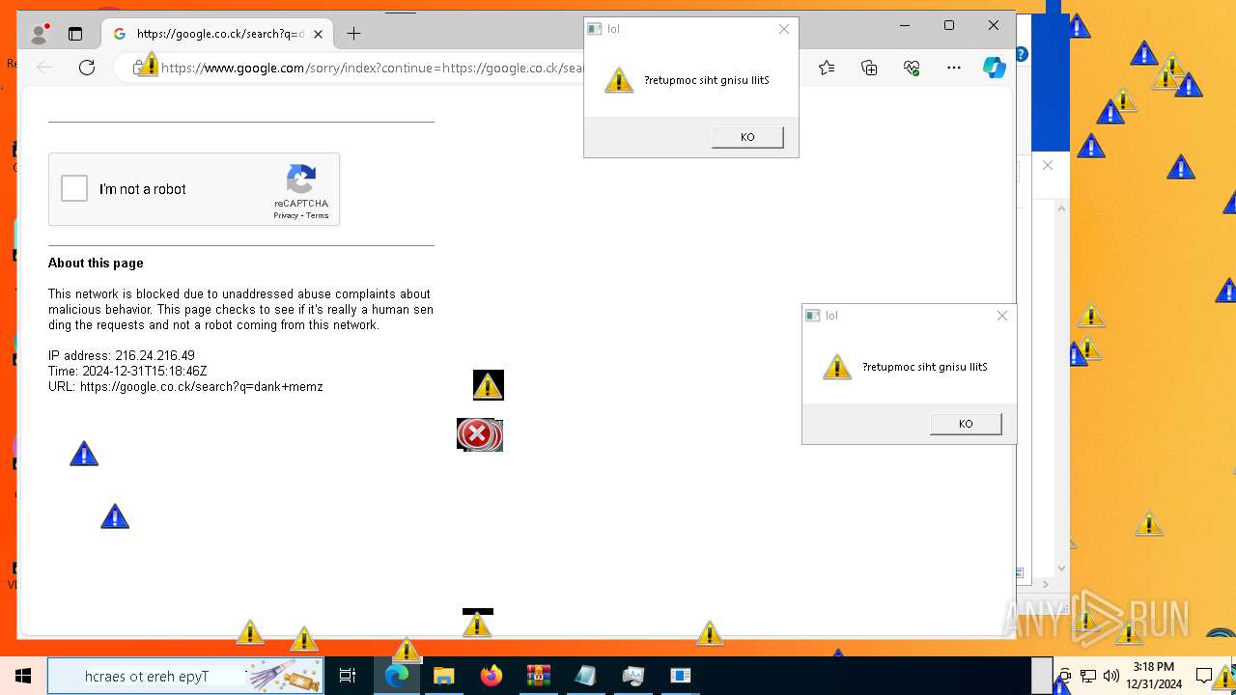This screenshot has height=695, width=1236.
Task: Select the IP address 216.24.216.49 text
Action: coord(122,355)
